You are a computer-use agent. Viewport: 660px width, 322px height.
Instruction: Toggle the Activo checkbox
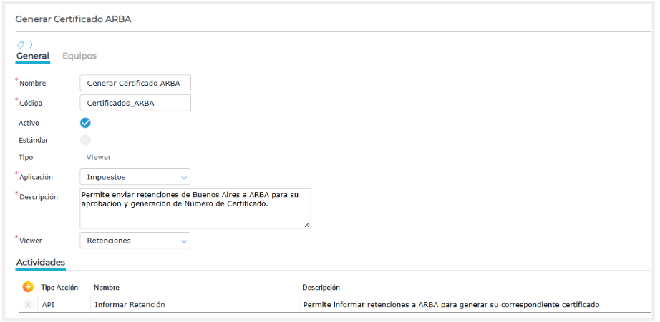click(x=85, y=123)
